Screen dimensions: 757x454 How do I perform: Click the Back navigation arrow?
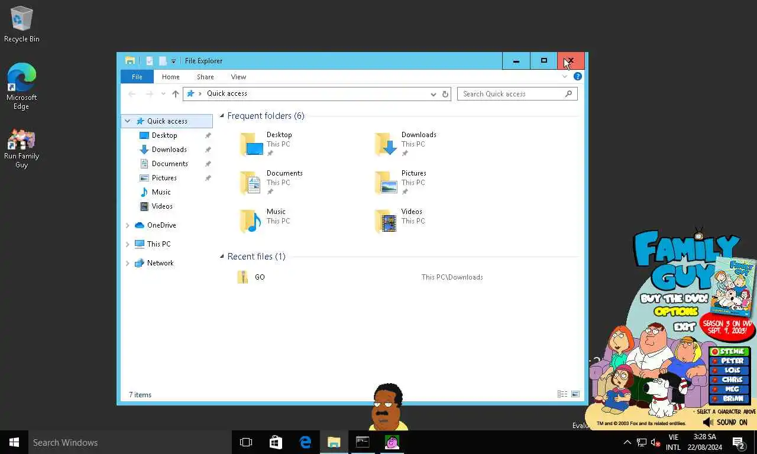132,94
